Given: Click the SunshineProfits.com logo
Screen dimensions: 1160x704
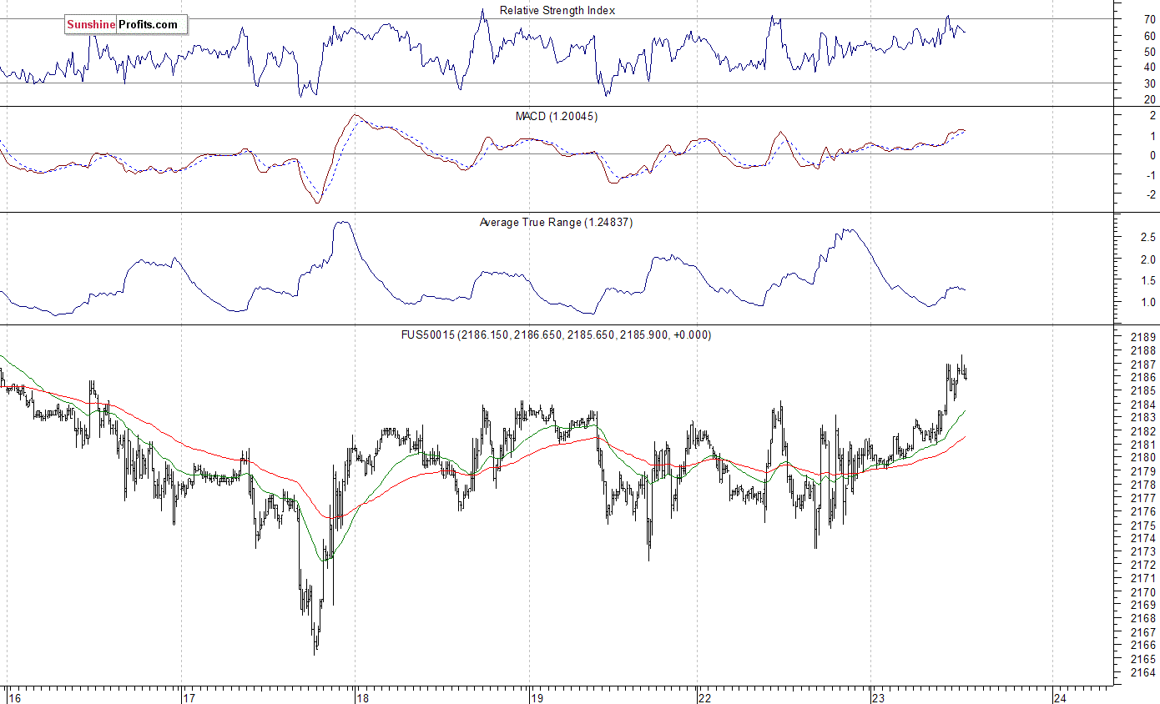Looking at the screenshot, I should click(x=125, y=24).
